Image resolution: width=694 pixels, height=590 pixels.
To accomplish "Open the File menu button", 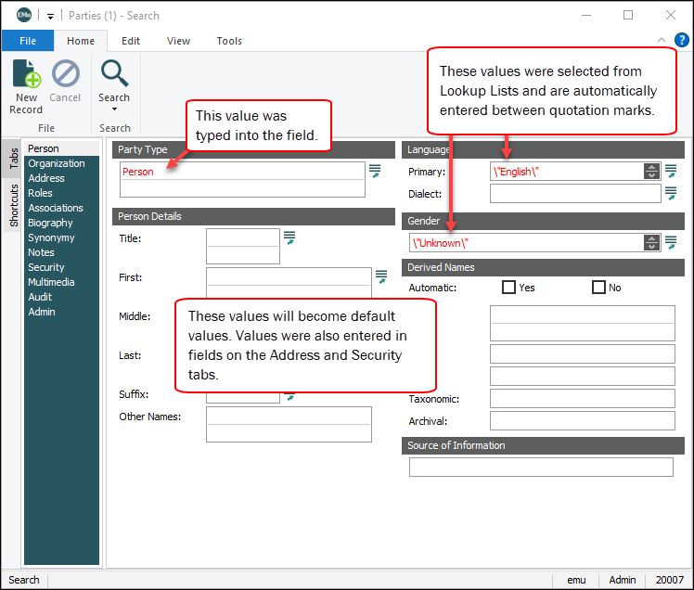I will click(28, 41).
